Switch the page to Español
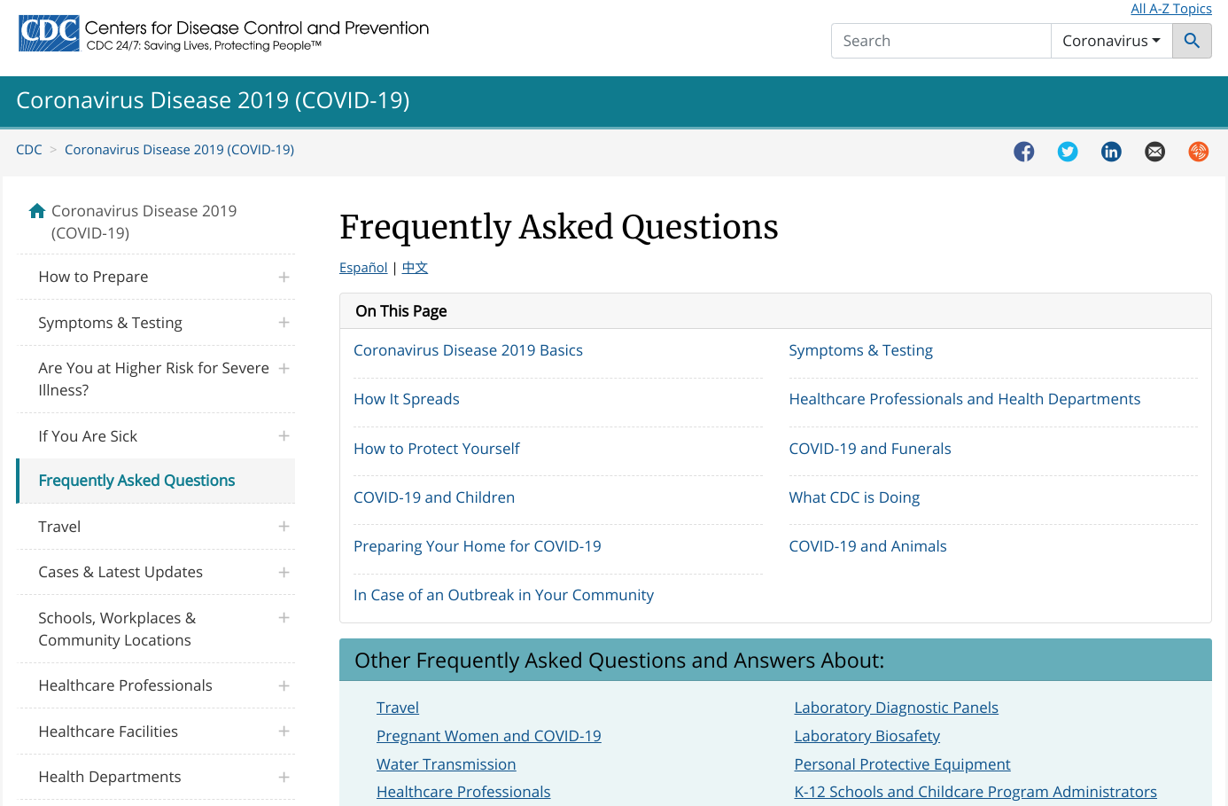 point(363,268)
